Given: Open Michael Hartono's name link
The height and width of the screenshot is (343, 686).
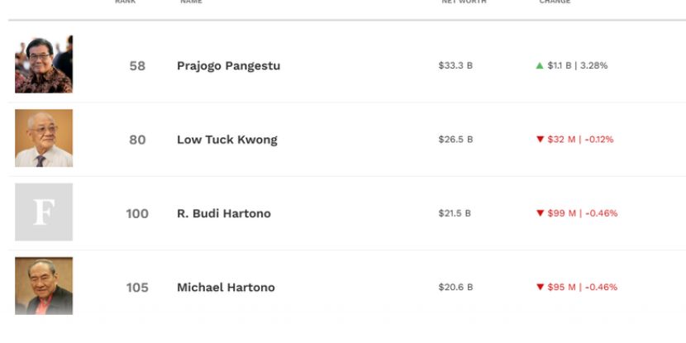Looking at the screenshot, I should [226, 288].
